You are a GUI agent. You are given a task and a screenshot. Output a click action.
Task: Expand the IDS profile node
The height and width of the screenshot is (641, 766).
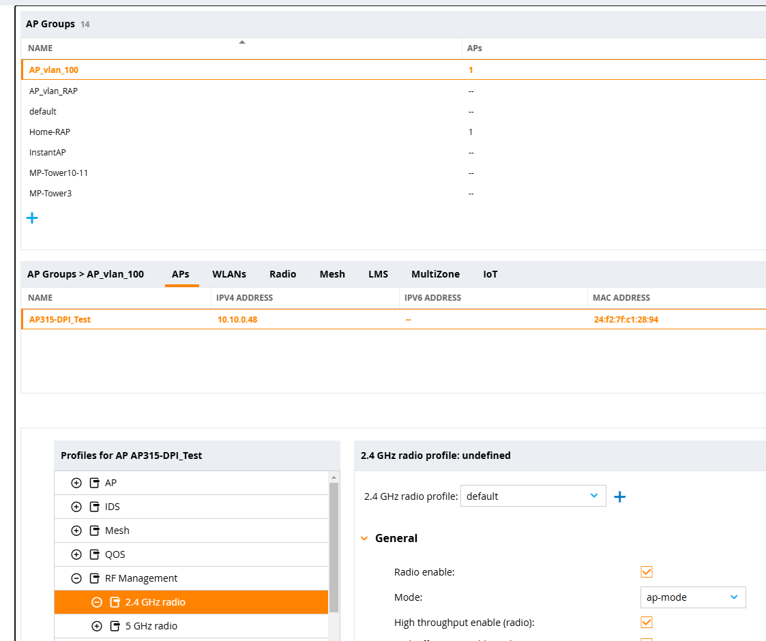pos(76,507)
